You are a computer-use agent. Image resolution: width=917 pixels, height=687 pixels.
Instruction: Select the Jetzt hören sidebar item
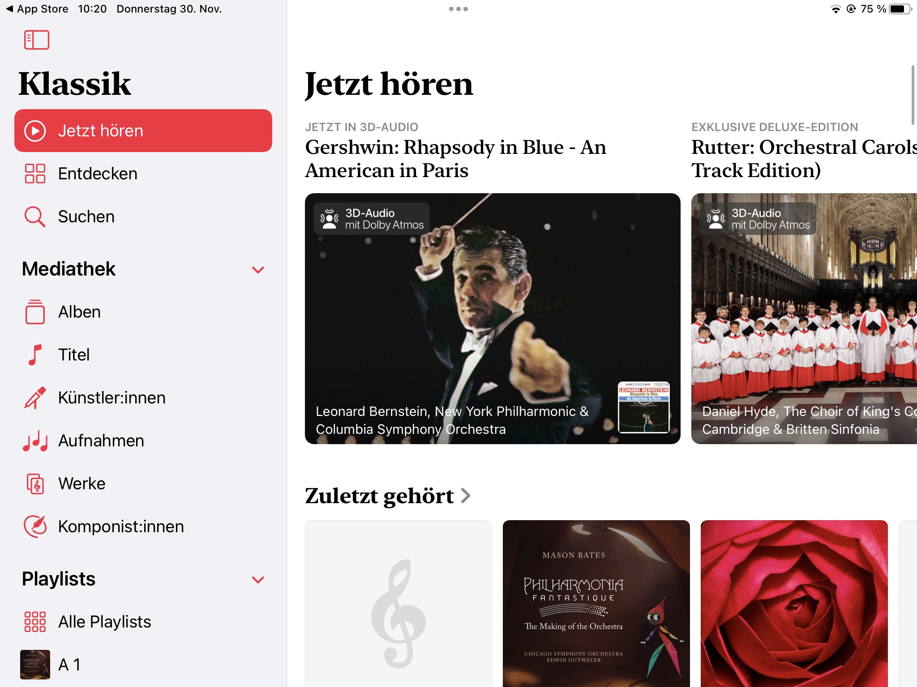coord(143,131)
